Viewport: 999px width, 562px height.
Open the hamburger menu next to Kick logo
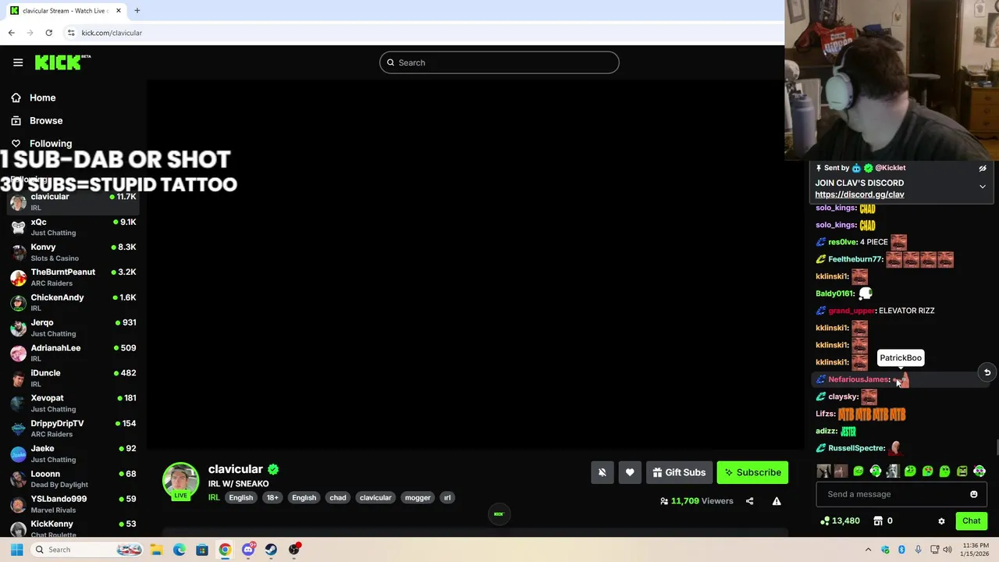point(18,62)
